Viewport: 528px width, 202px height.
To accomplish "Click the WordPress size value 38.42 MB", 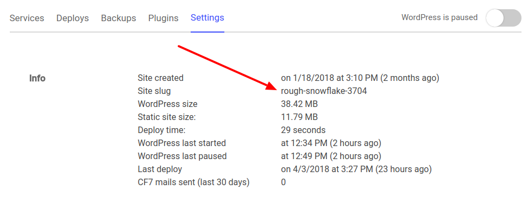I will coord(299,104).
